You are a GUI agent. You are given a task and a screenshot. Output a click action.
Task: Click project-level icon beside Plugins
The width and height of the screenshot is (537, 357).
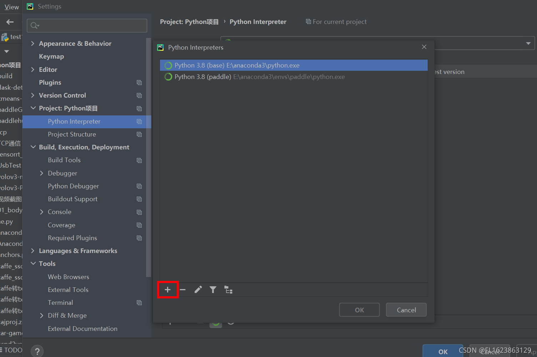pos(139,83)
